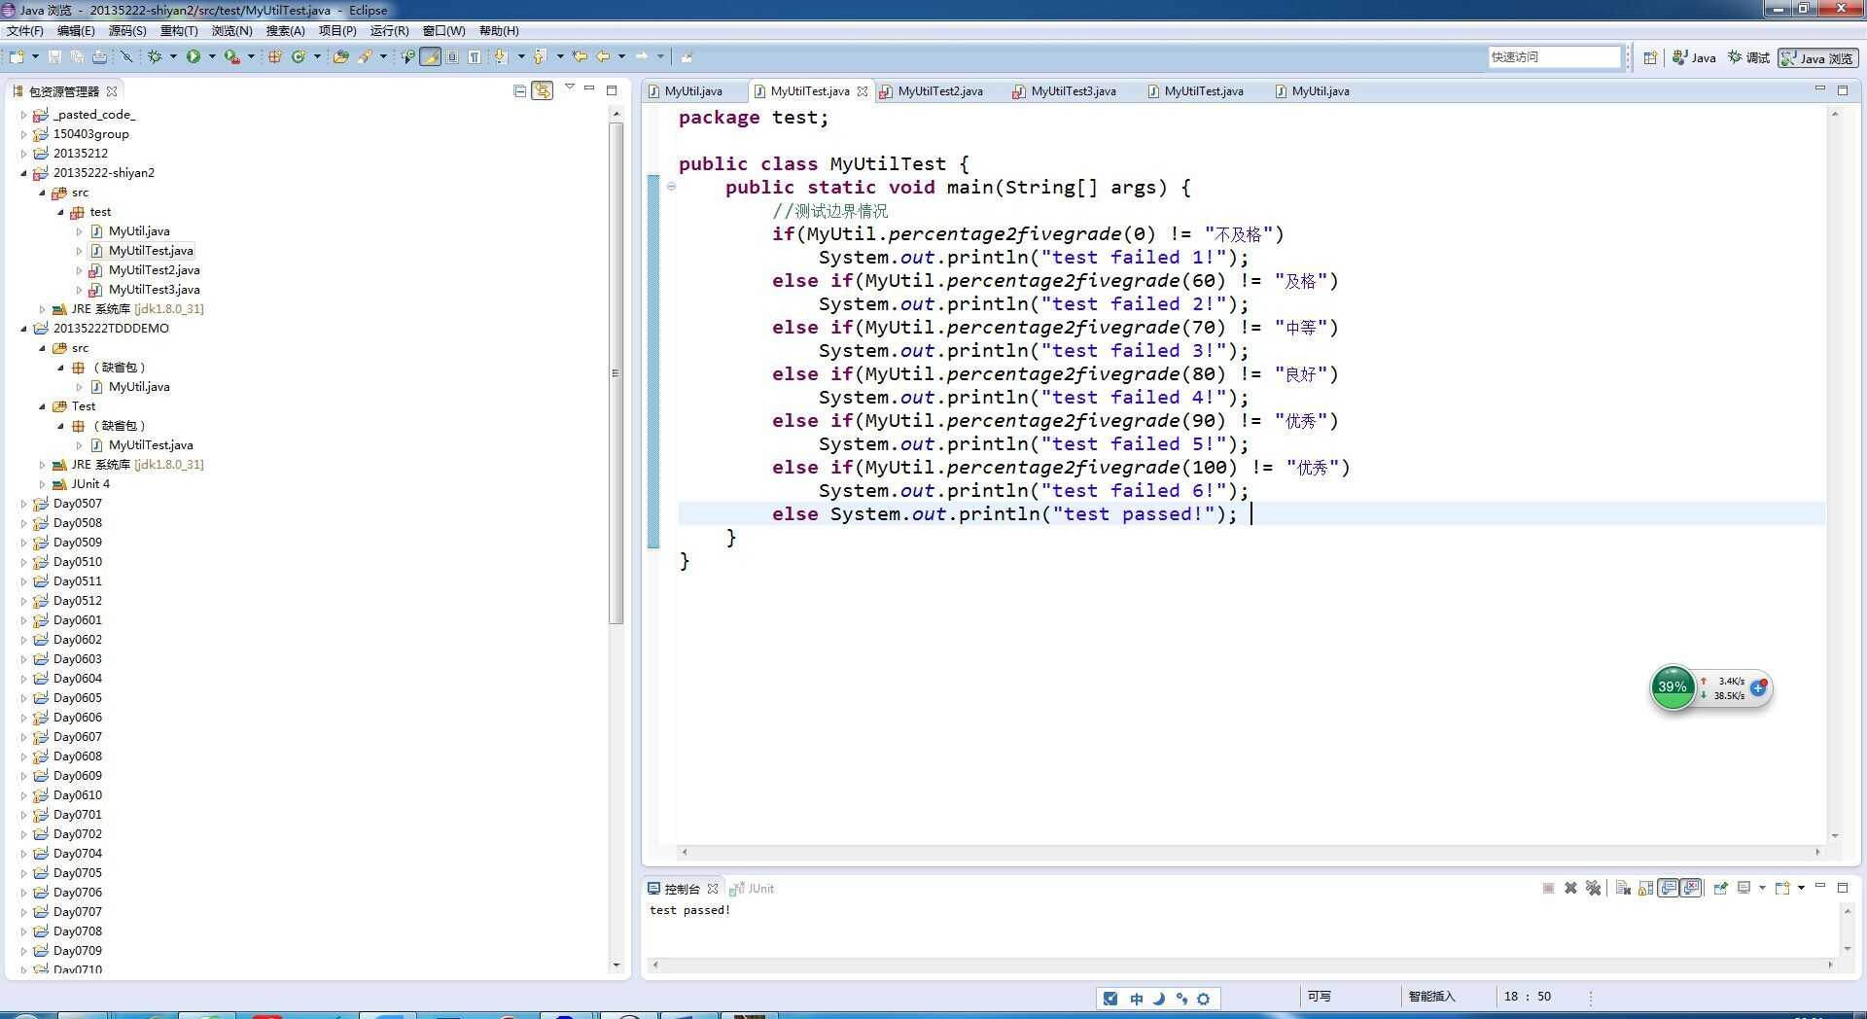
Task: Click the Run with external tools icon
Action: pos(231,56)
